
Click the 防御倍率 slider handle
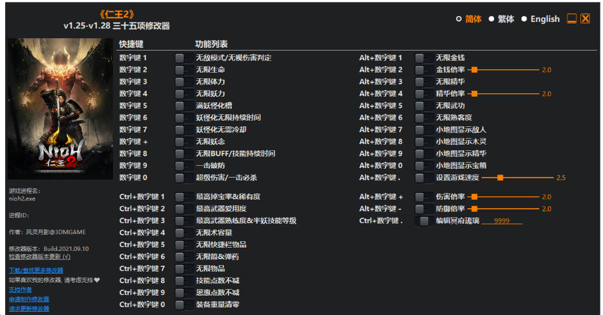tap(474, 209)
